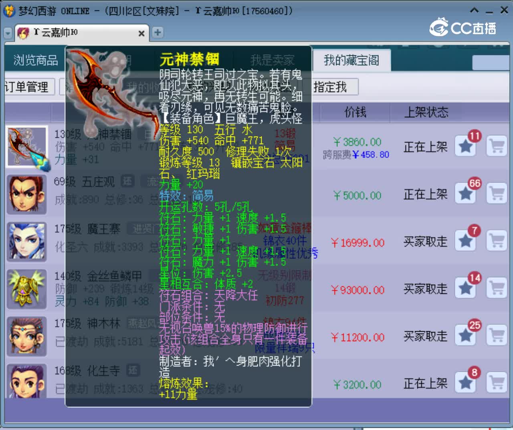Add the ¥5000.00 listing to cart
The width and height of the screenshot is (513, 430).
coord(497,193)
